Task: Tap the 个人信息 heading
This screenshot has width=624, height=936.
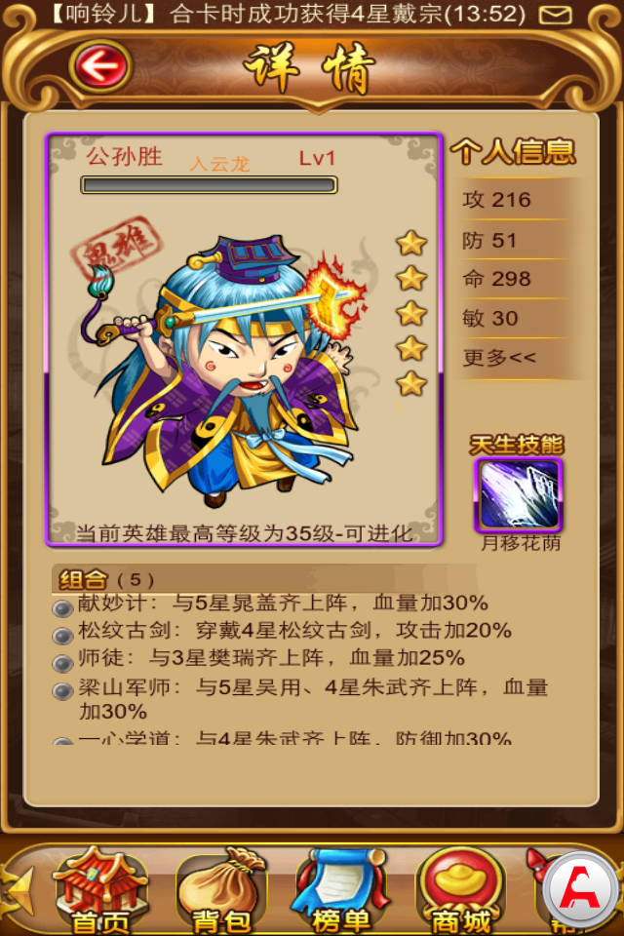Action: [x=513, y=152]
